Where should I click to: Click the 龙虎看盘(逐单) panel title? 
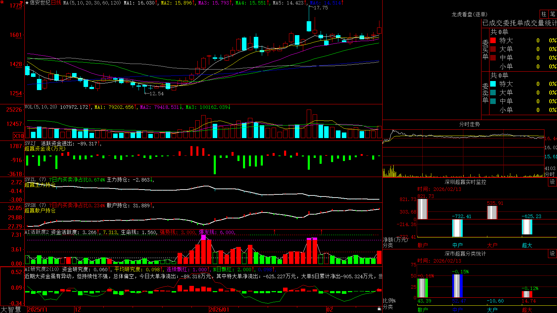click(470, 14)
